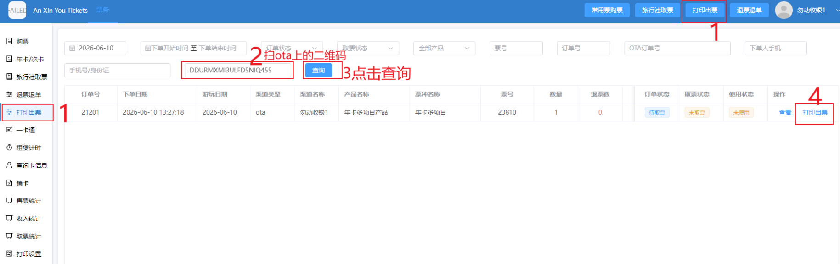The height and width of the screenshot is (264, 840).
Task: Focus the 订单号 input field
Action: coord(583,48)
